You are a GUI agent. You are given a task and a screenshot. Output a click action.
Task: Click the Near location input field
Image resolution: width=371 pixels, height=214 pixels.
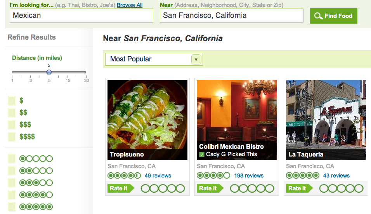231,16
